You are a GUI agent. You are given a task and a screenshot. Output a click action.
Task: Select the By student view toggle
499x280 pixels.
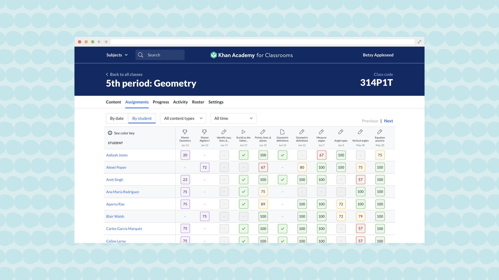(142, 118)
